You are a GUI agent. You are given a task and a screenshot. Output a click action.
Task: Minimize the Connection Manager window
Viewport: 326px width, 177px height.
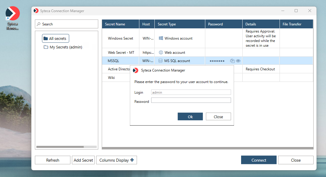pos(283,11)
